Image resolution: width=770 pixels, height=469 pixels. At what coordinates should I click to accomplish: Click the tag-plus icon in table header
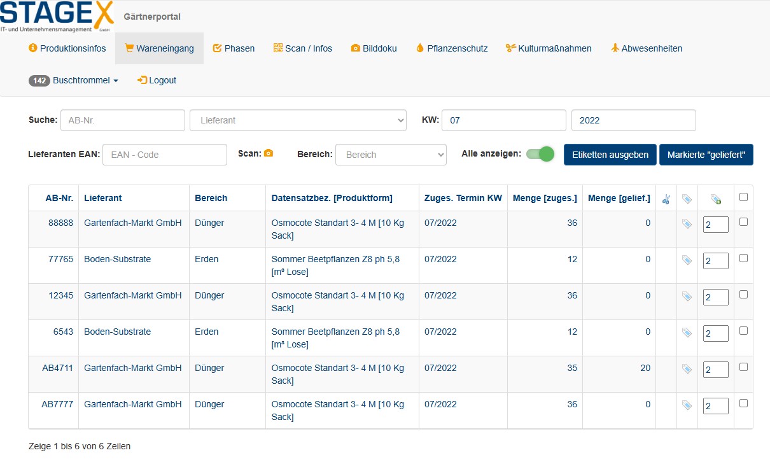point(715,199)
